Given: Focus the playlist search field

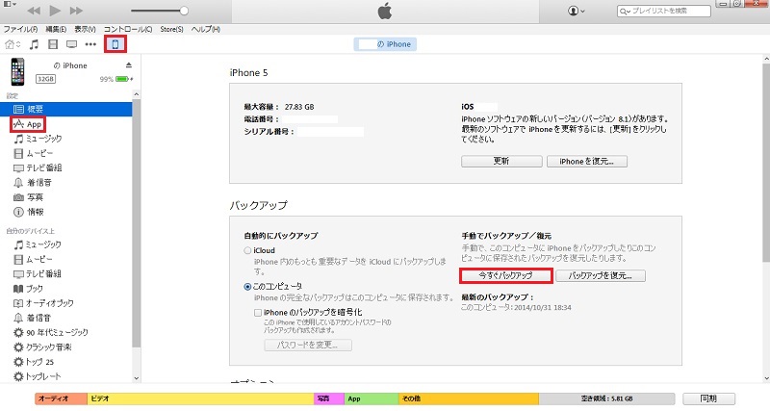Looking at the screenshot, I should (663, 11).
